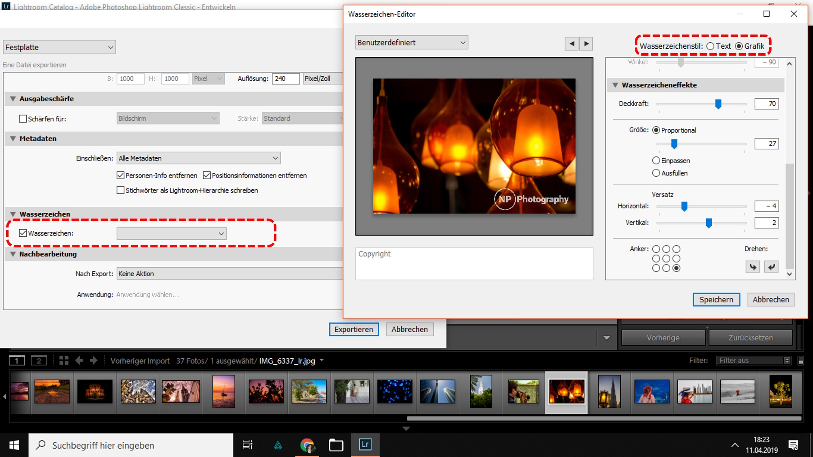
Task: Enable the Schärfen für checkbox
Action: (x=23, y=119)
